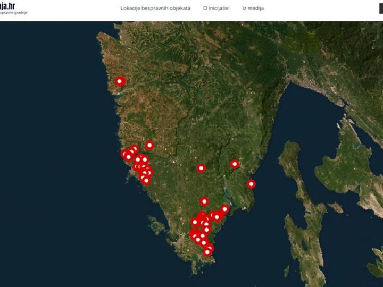This screenshot has width=383, height=287.
Task: Open the Iz medija section
Action: (253, 8)
